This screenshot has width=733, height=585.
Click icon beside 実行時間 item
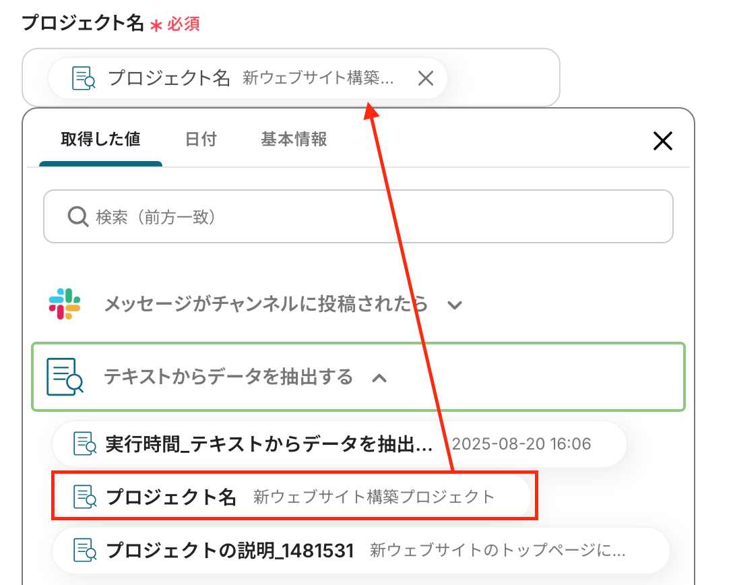point(84,443)
